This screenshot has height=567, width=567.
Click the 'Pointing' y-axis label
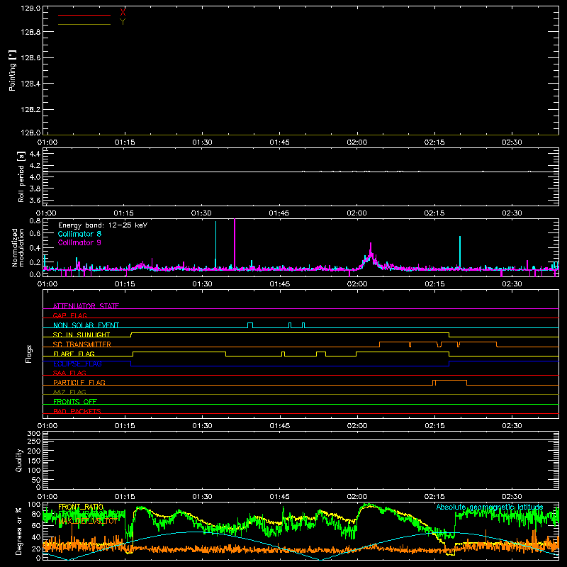coord(13,70)
